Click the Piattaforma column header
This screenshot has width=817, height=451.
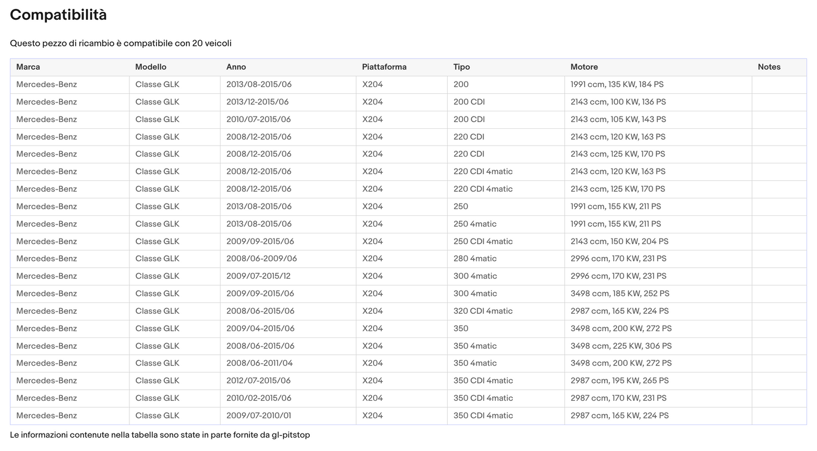click(x=384, y=67)
